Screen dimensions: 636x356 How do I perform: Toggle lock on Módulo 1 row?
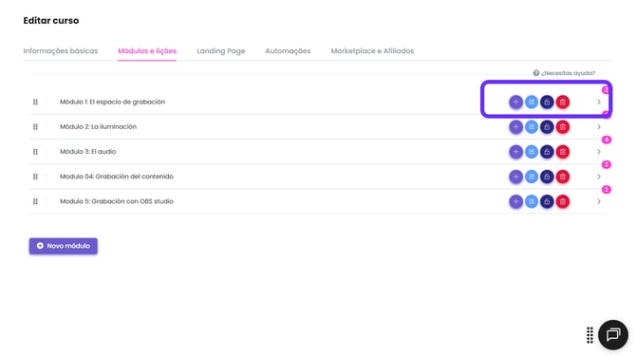pos(547,102)
